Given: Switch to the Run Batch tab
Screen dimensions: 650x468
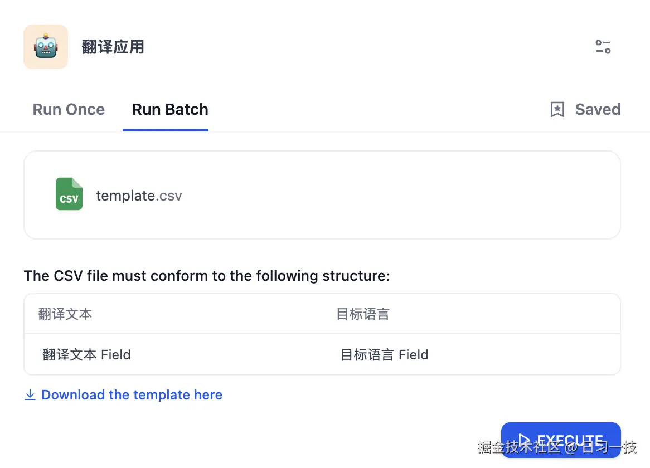Looking at the screenshot, I should pyautogui.click(x=169, y=109).
